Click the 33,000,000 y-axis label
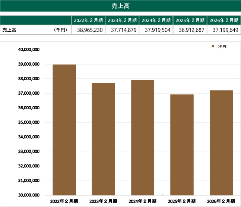241x207 pixels. coord(29,151)
